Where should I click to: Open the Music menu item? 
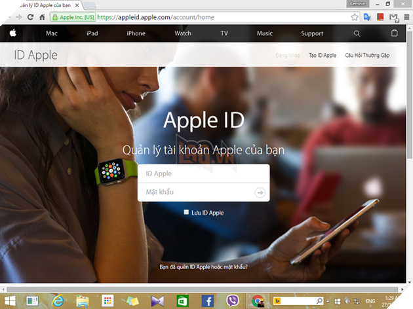265,33
